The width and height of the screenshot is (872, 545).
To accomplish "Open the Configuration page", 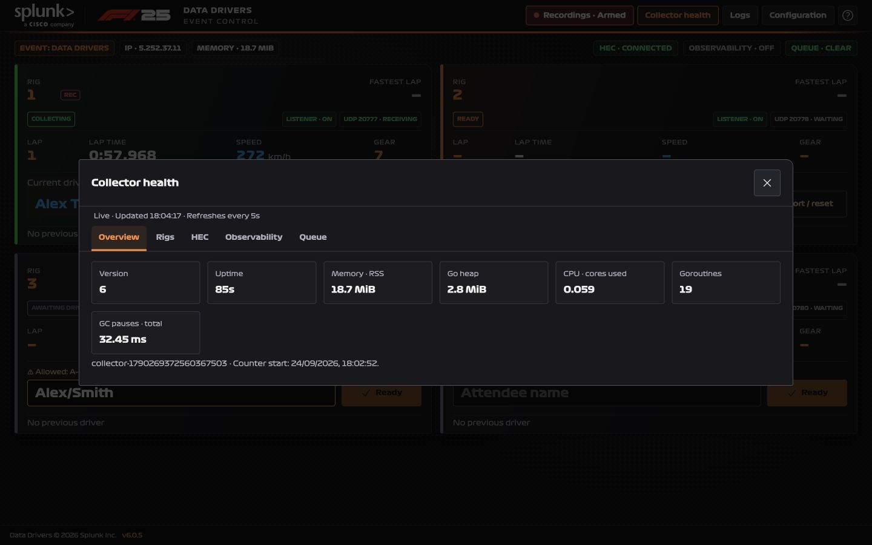I will tap(798, 15).
